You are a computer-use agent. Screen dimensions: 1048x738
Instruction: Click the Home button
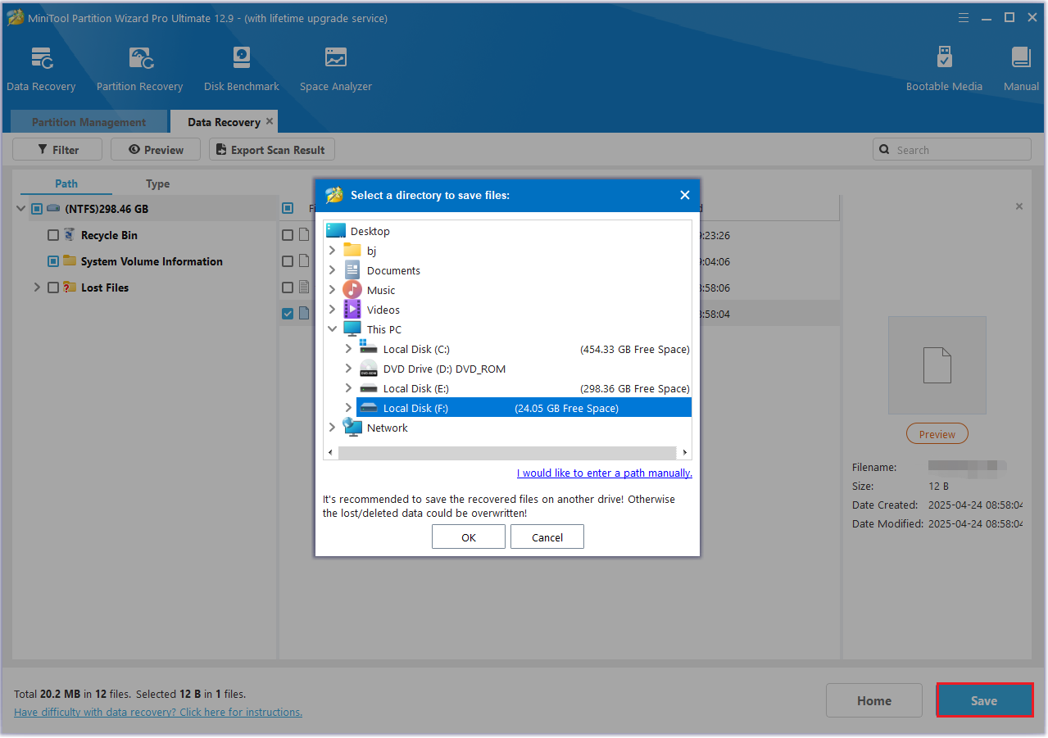[x=874, y=700]
